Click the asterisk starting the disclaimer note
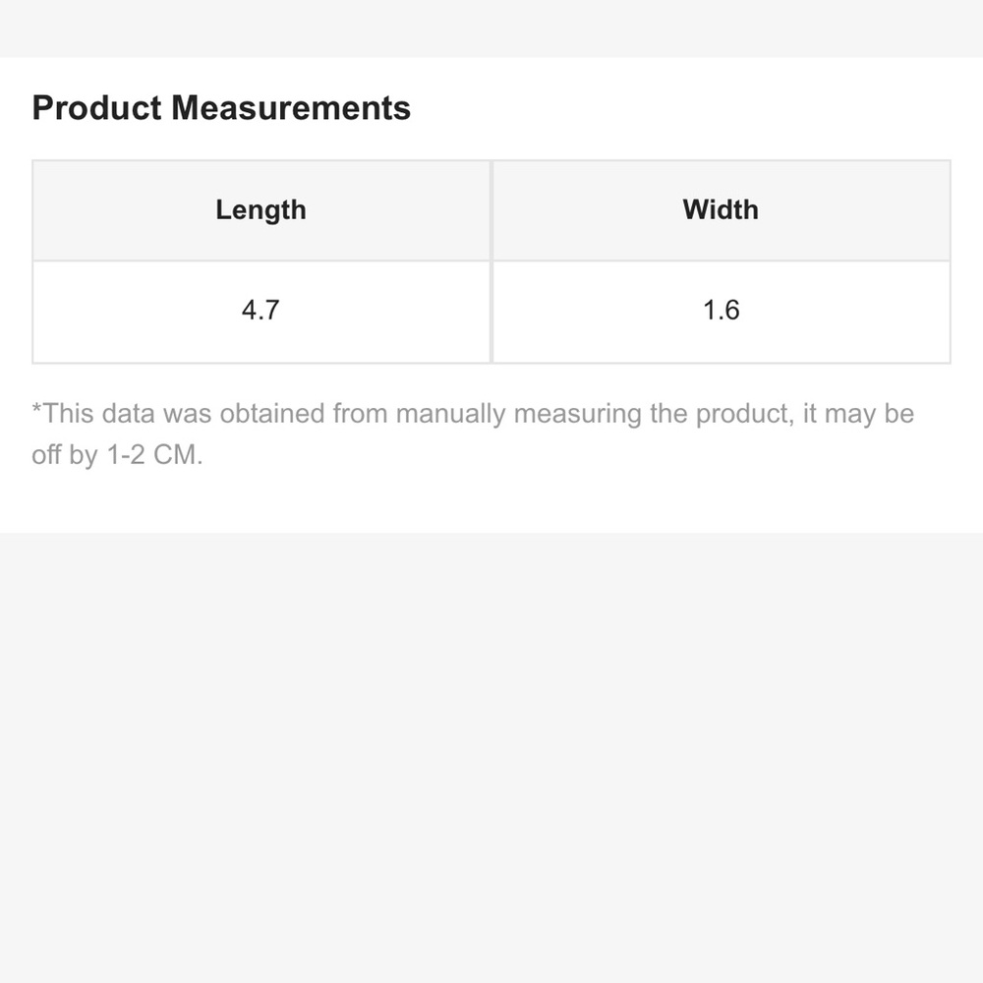Viewport: 983px width, 983px height. (36, 409)
